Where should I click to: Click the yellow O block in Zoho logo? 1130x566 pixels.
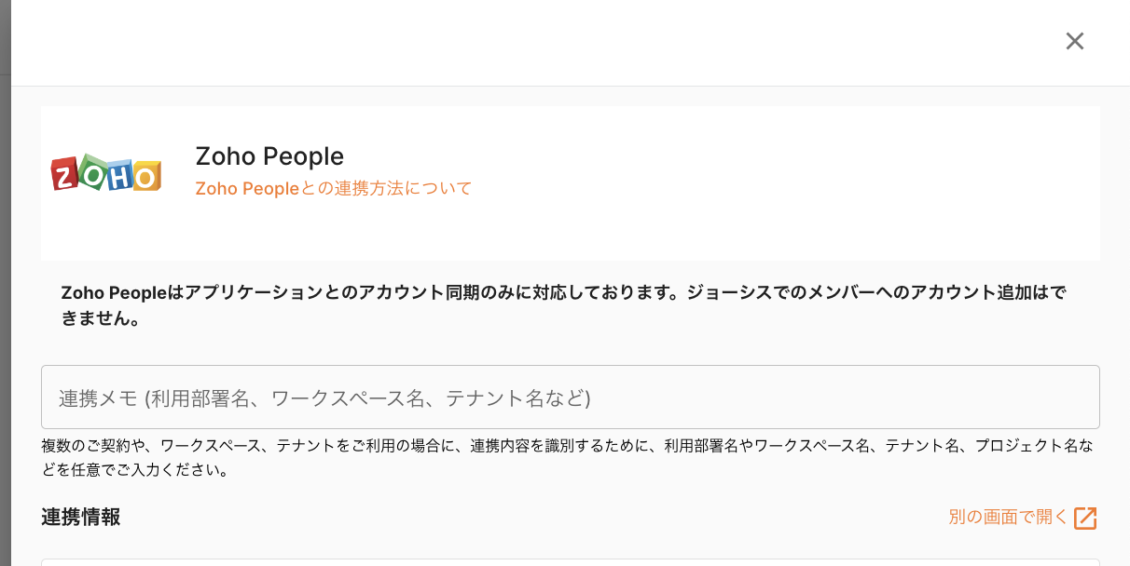(146, 176)
